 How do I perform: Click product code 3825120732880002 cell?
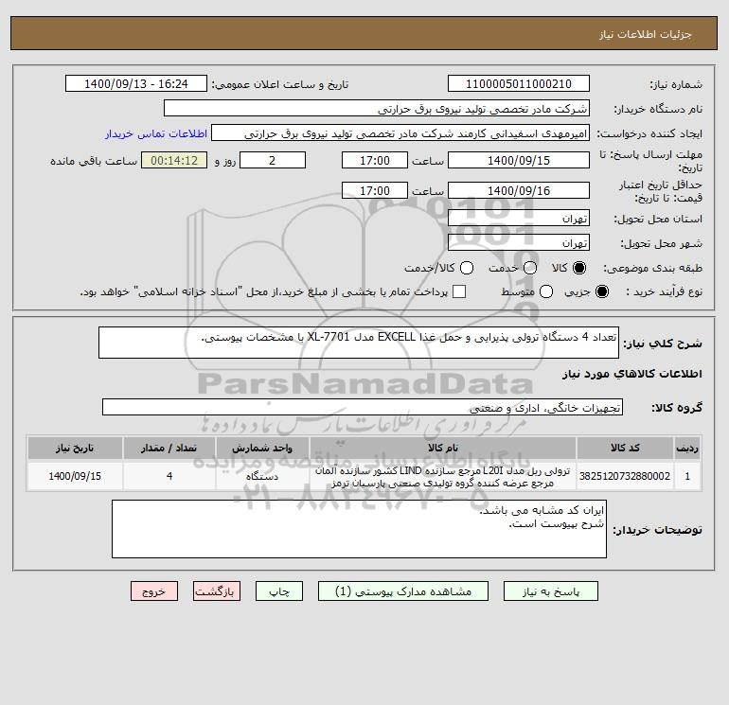point(625,476)
